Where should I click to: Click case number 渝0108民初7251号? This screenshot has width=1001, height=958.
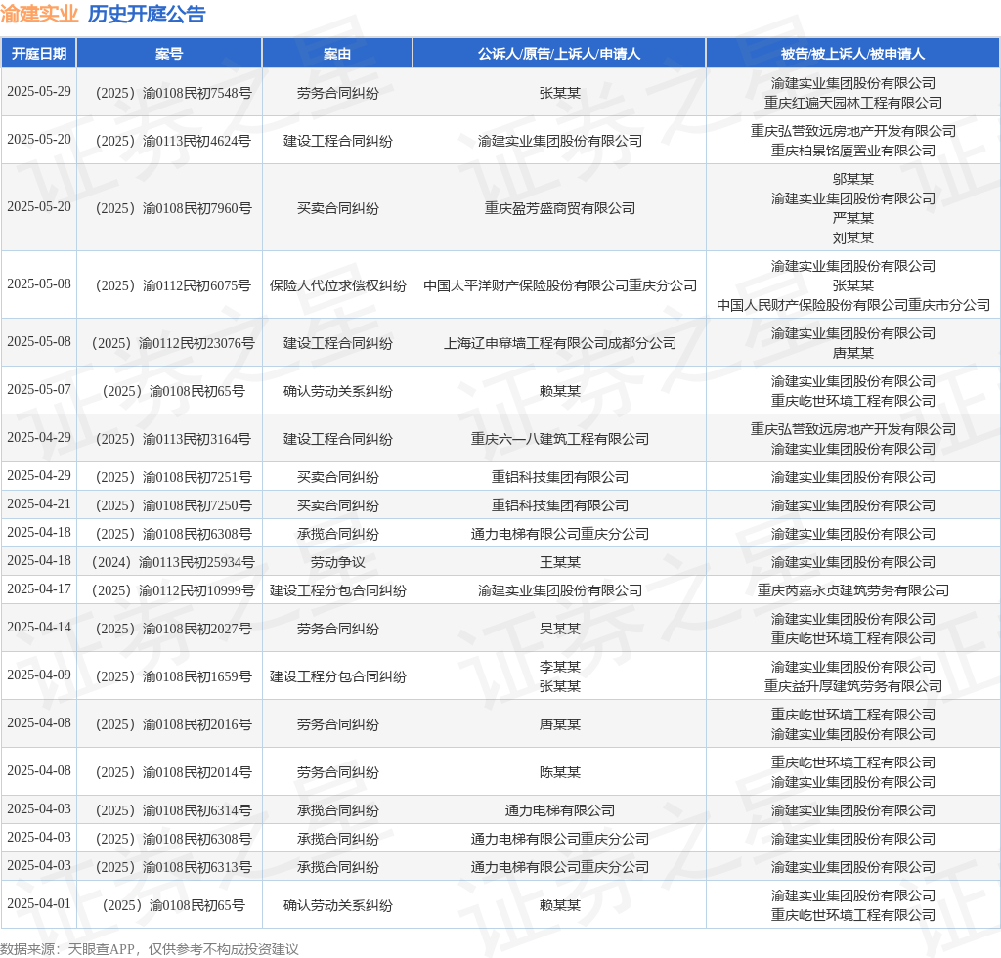[174, 477]
